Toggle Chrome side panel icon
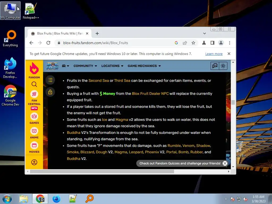 [212, 43]
